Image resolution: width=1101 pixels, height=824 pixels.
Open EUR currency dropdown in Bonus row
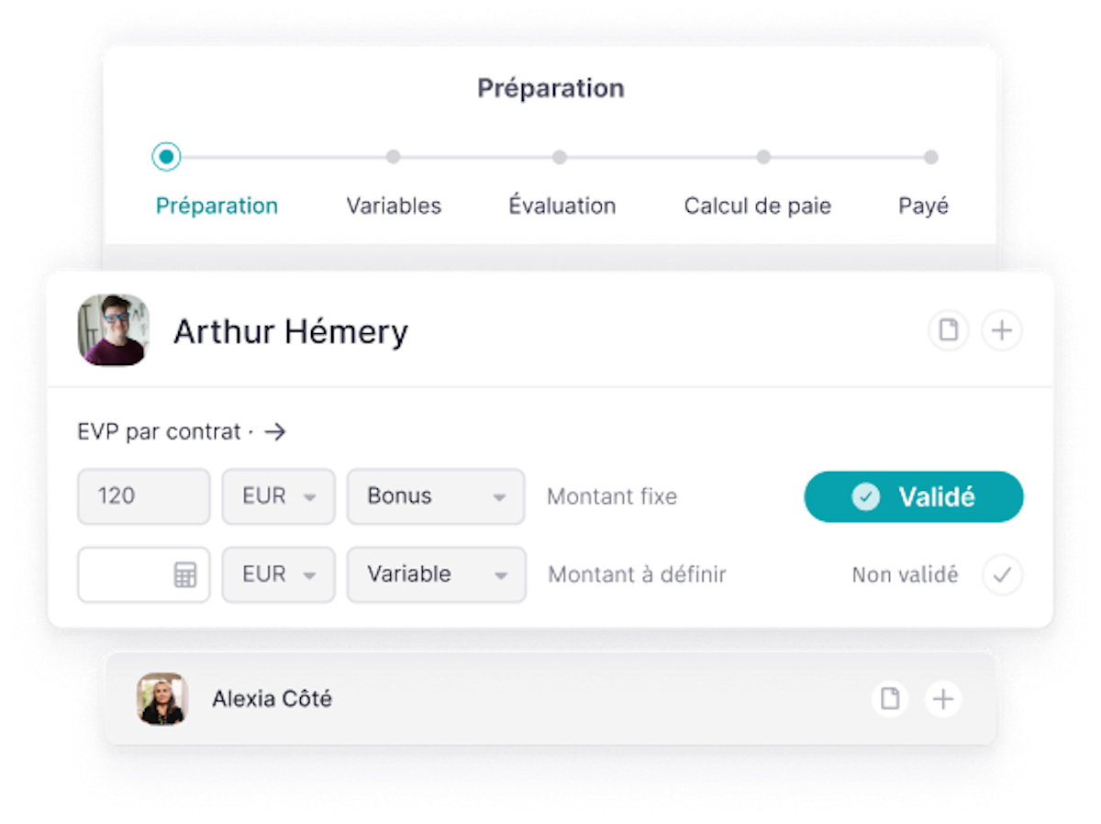[279, 497]
